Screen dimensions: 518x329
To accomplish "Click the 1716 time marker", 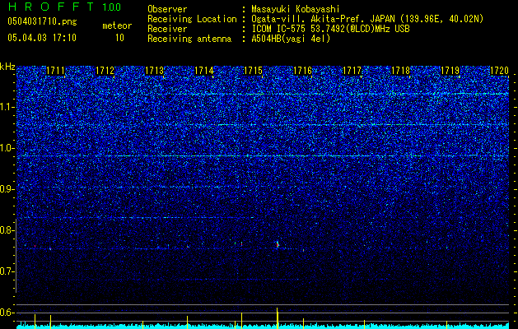I will click(302, 71).
